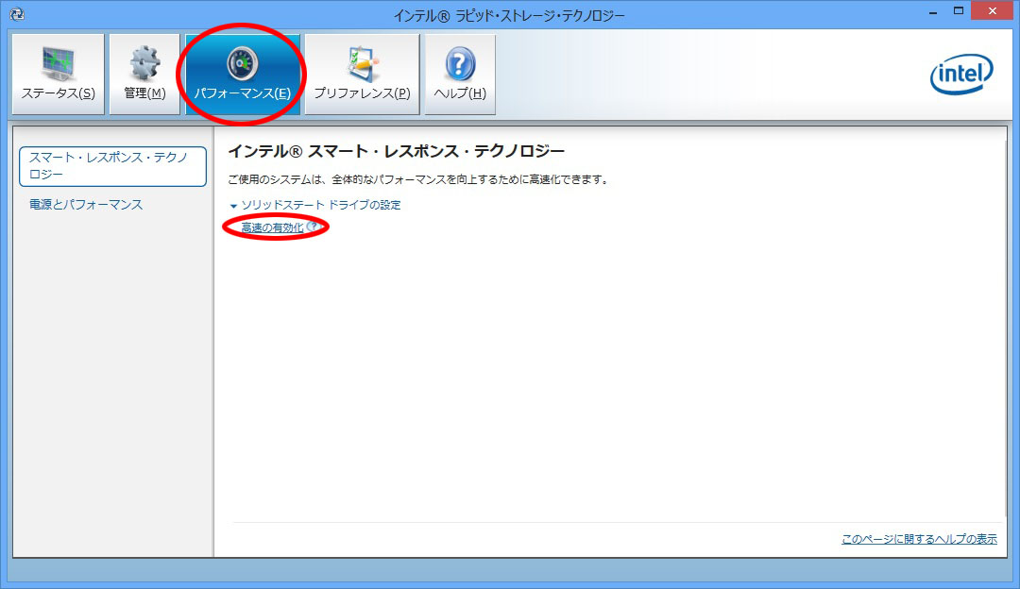Click the インテル スマート・レスポンス・テクノロジー heading

[x=396, y=151]
